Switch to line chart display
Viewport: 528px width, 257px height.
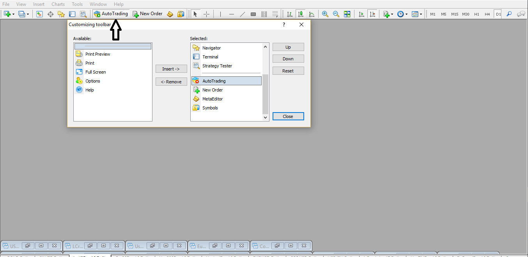(x=312, y=14)
